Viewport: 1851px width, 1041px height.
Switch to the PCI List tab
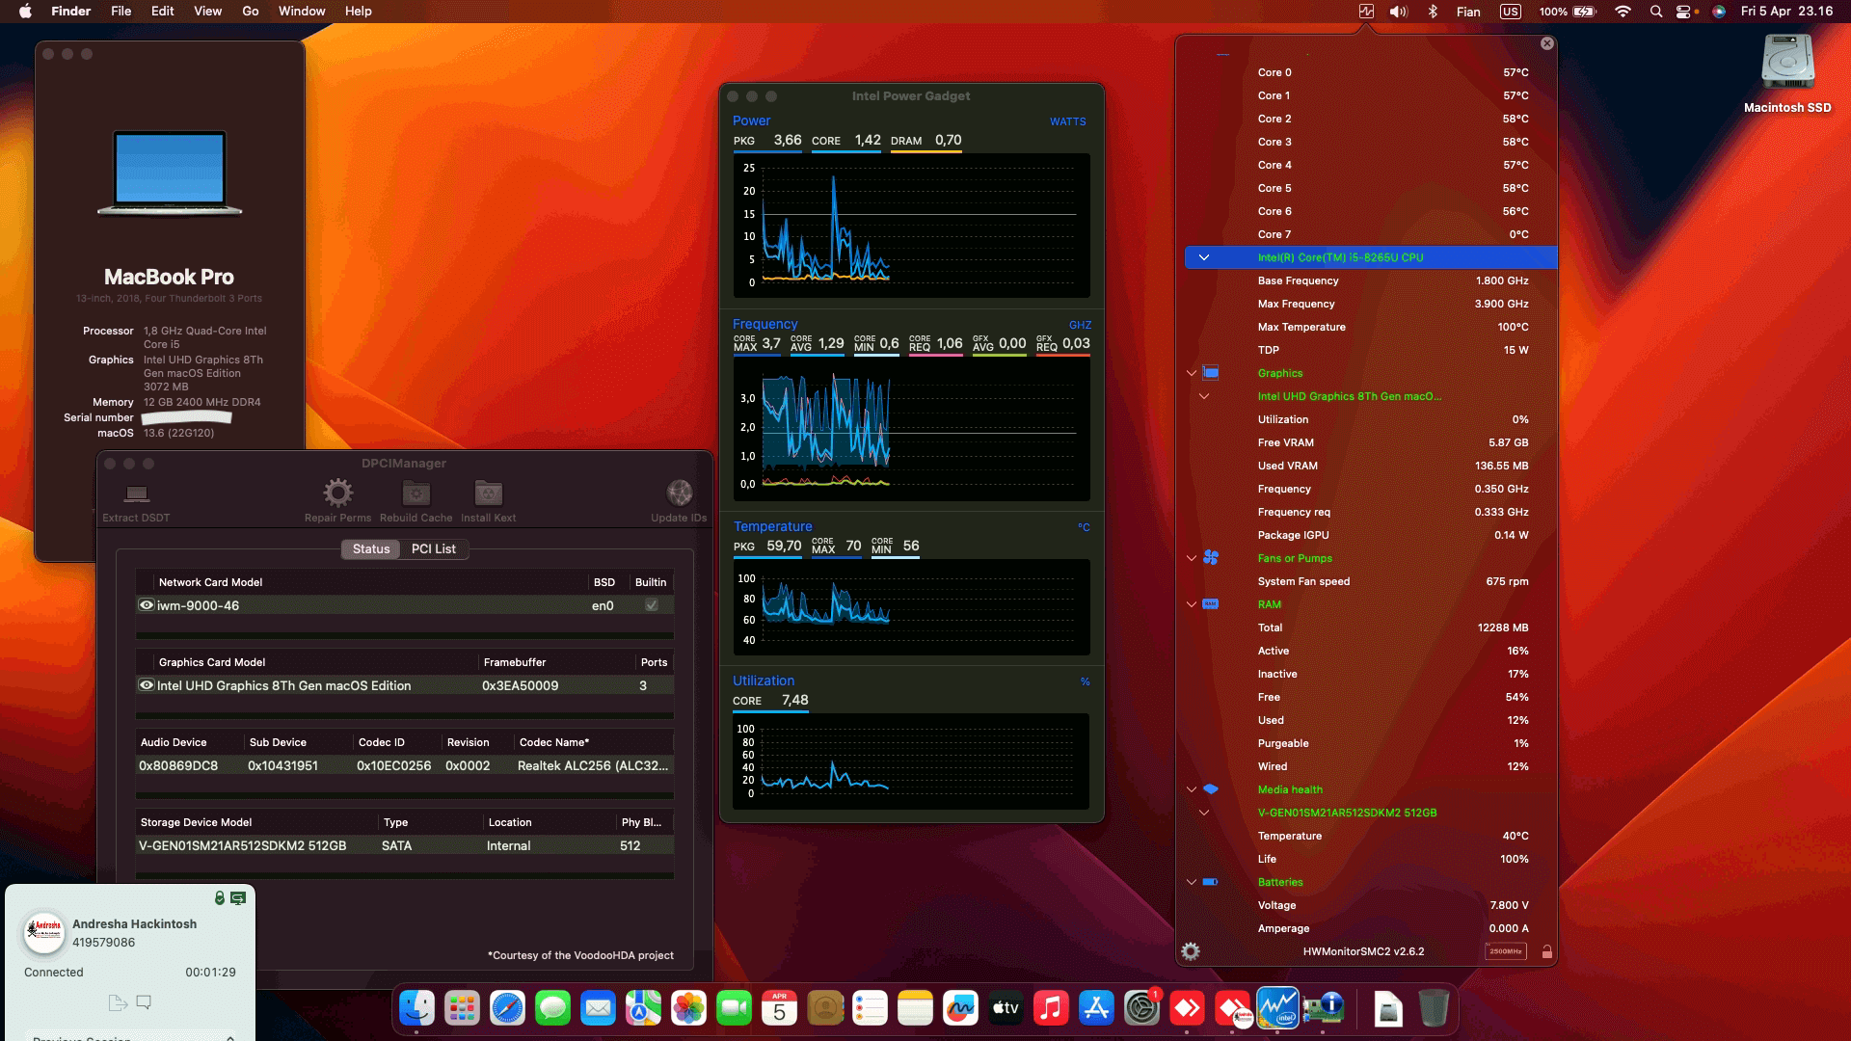434,548
